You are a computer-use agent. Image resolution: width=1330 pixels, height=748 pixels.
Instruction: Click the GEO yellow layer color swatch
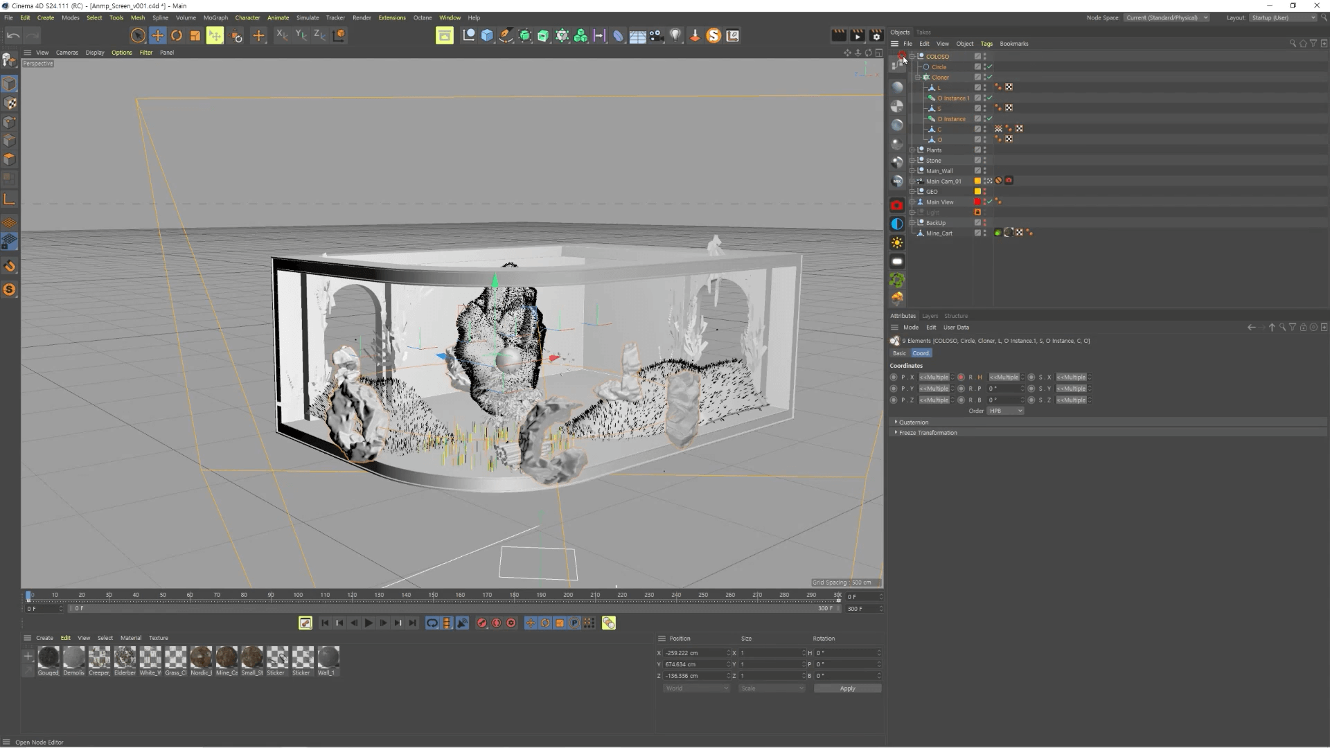tap(977, 192)
